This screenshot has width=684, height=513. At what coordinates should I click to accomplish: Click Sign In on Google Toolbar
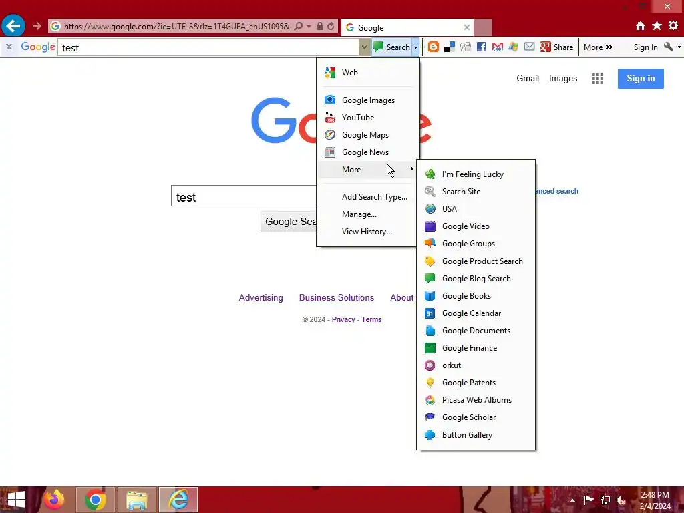click(645, 47)
